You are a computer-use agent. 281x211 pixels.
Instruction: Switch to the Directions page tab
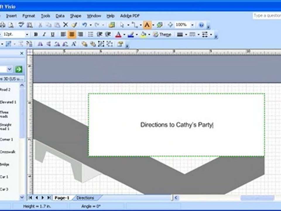tap(85, 198)
